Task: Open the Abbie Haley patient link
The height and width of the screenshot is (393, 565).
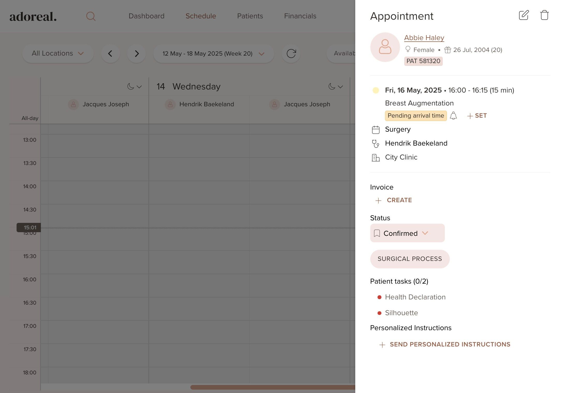Action: click(424, 38)
